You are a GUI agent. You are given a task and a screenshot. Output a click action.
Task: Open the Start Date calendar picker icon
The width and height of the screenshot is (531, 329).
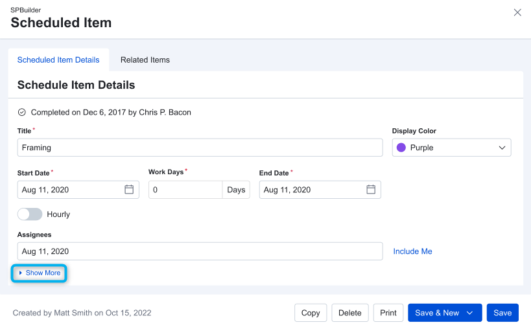[129, 189]
